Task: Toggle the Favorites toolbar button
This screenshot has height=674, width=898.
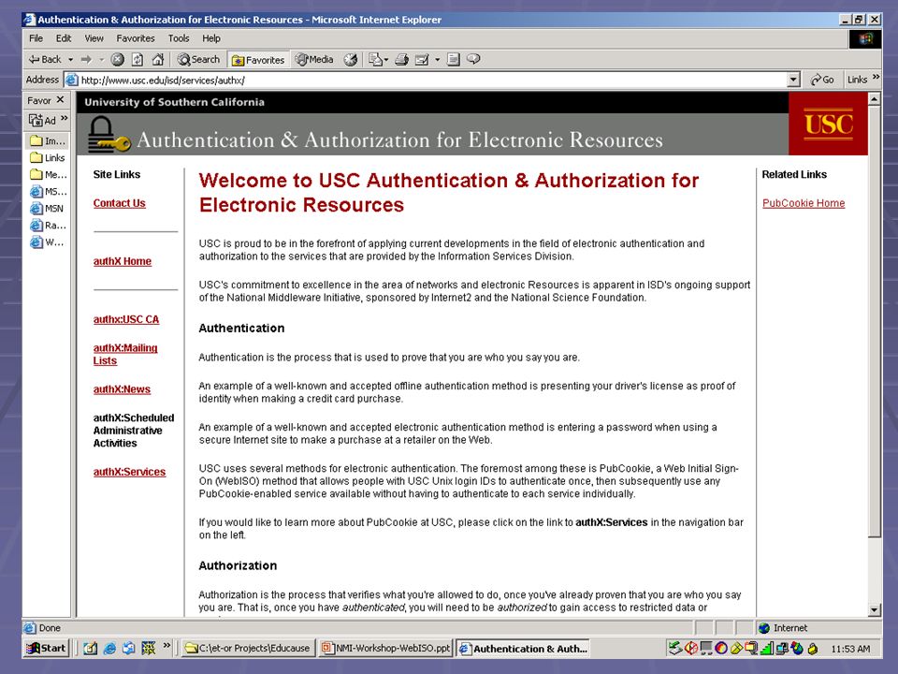Action: point(258,60)
